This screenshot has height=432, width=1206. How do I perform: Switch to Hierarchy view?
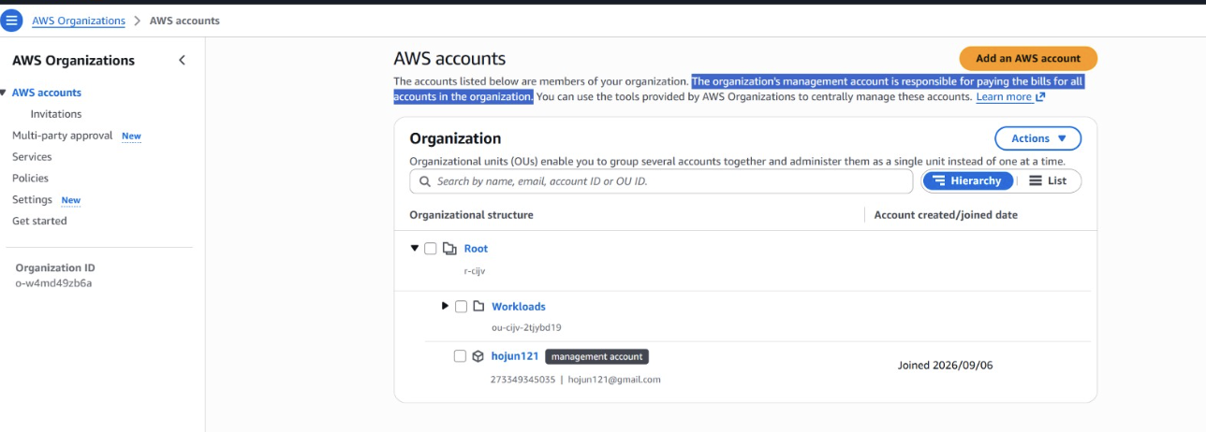pos(968,181)
